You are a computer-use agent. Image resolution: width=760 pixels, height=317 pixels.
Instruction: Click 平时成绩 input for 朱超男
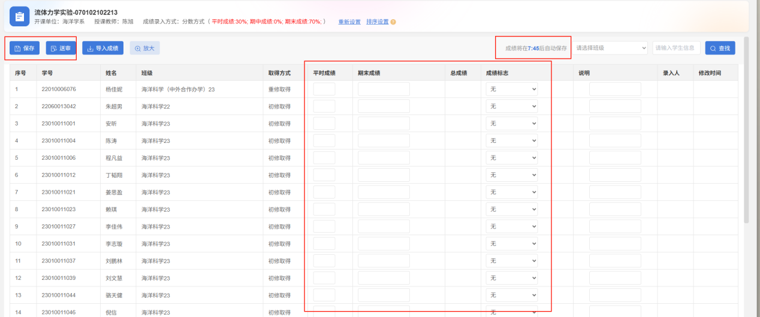pyautogui.click(x=324, y=106)
